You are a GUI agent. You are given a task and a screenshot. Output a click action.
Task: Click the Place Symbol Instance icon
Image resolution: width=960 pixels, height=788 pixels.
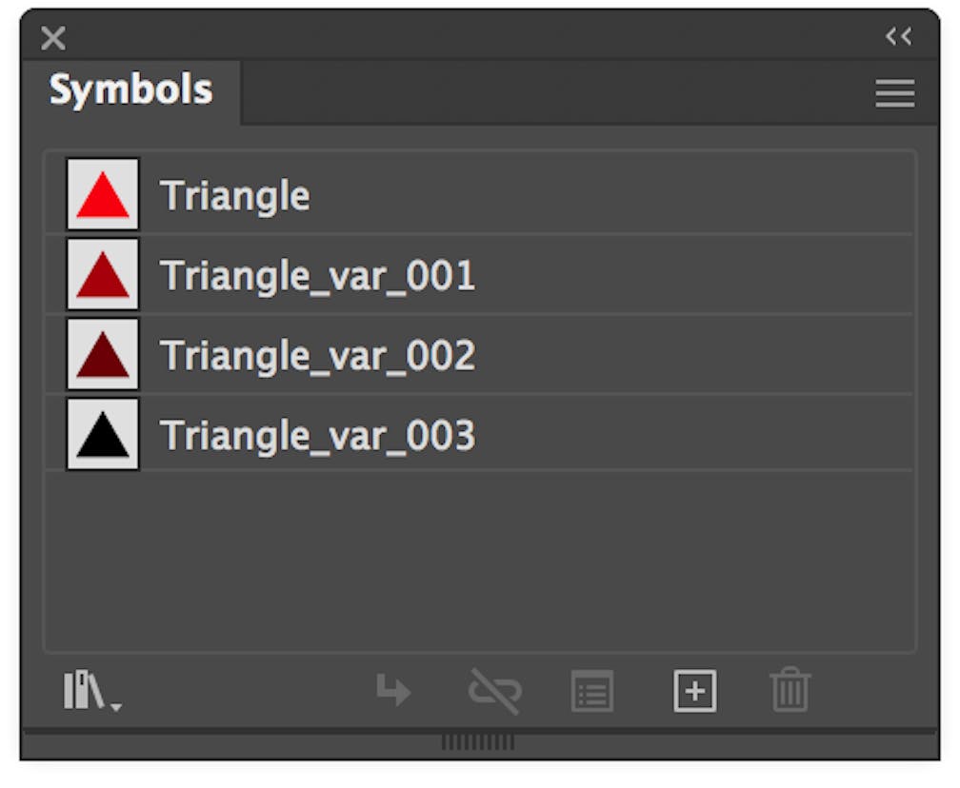tap(392, 692)
